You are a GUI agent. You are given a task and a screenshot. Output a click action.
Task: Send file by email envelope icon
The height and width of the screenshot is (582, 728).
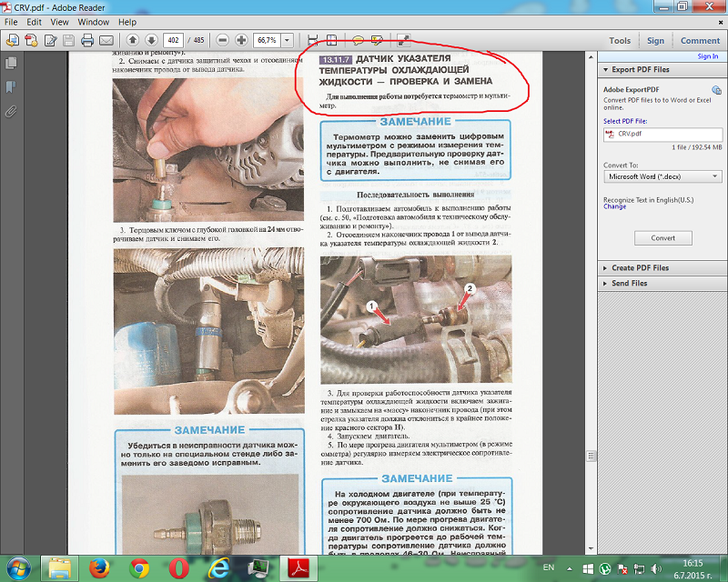106,40
